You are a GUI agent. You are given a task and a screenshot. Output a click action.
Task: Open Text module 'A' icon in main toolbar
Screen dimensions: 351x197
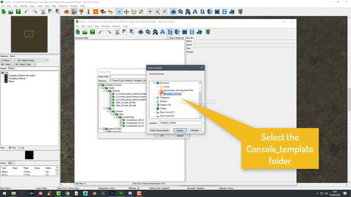point(195,12)
